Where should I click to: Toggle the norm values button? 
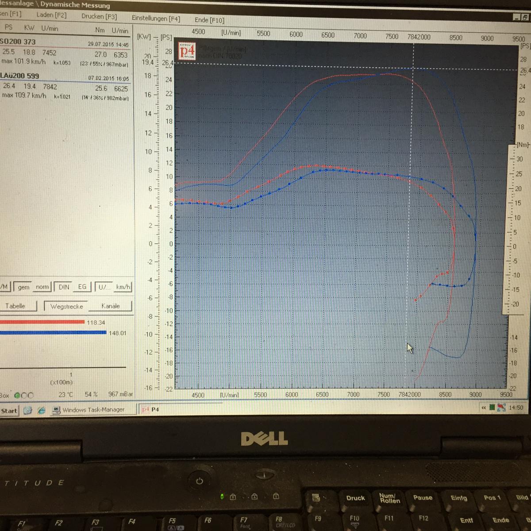(x=42, y=287)
